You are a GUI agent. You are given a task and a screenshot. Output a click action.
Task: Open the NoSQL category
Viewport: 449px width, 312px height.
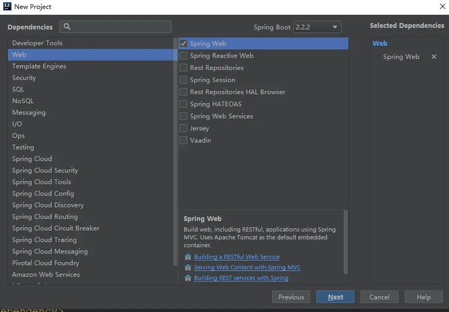91,101
